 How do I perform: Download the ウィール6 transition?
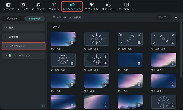(x=72, y=84)
